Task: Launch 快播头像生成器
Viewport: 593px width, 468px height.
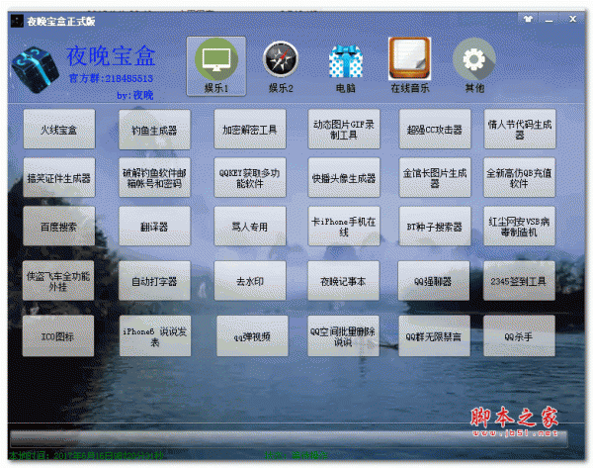Action: click(x=344, y=178)
